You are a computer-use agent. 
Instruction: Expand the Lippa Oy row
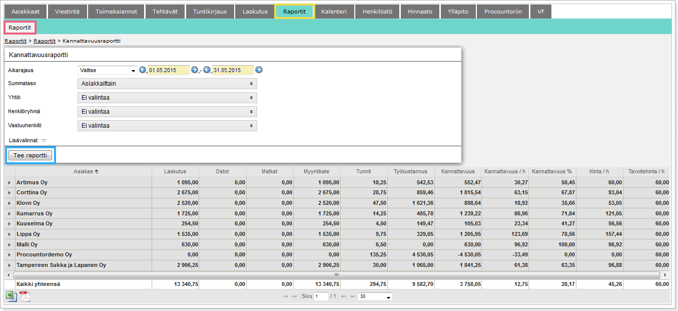pyautogui.click(x=10, y=234)
